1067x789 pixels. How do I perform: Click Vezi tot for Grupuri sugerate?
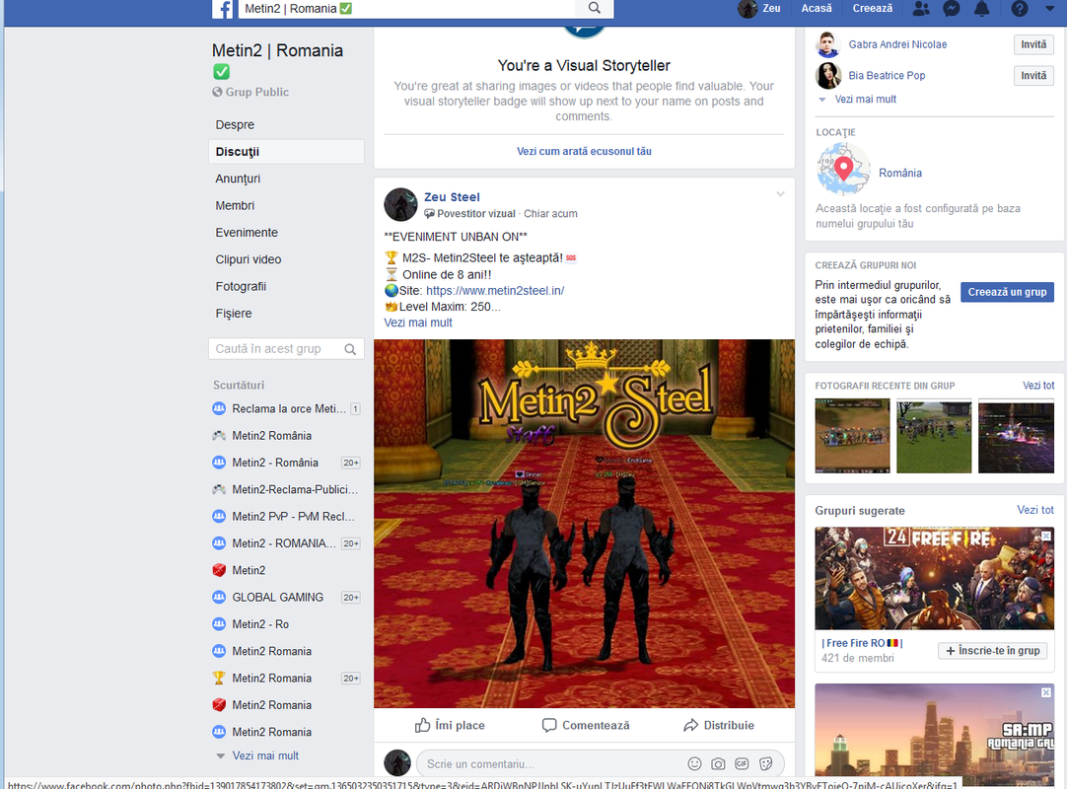1035,510
